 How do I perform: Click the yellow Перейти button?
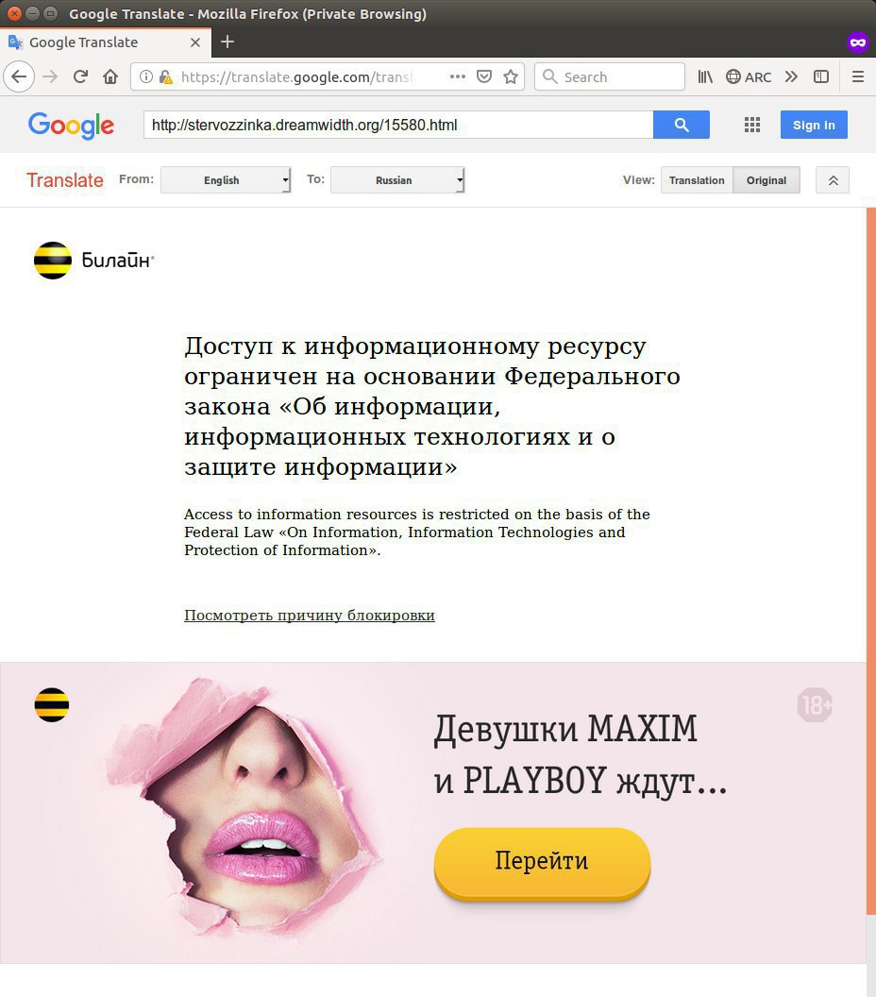click(542, 862)
